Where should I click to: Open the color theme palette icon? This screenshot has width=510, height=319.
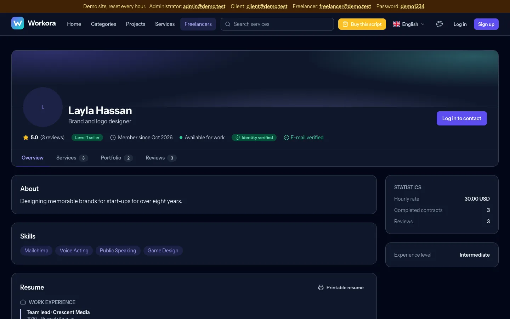tap(440, 24)
